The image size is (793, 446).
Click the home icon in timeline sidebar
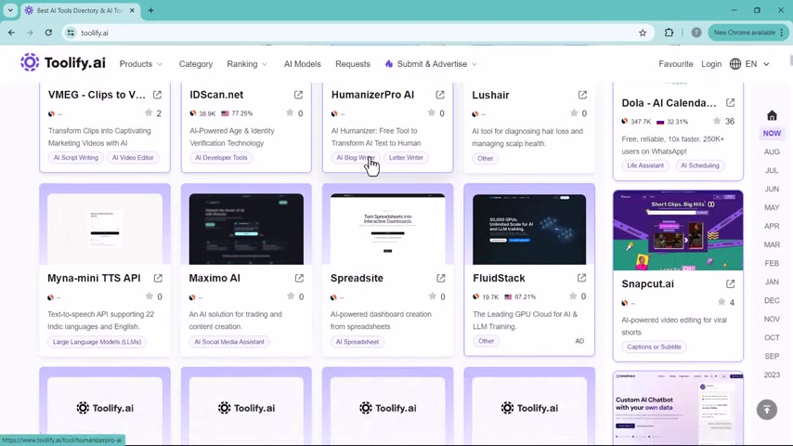pos(772,115)
